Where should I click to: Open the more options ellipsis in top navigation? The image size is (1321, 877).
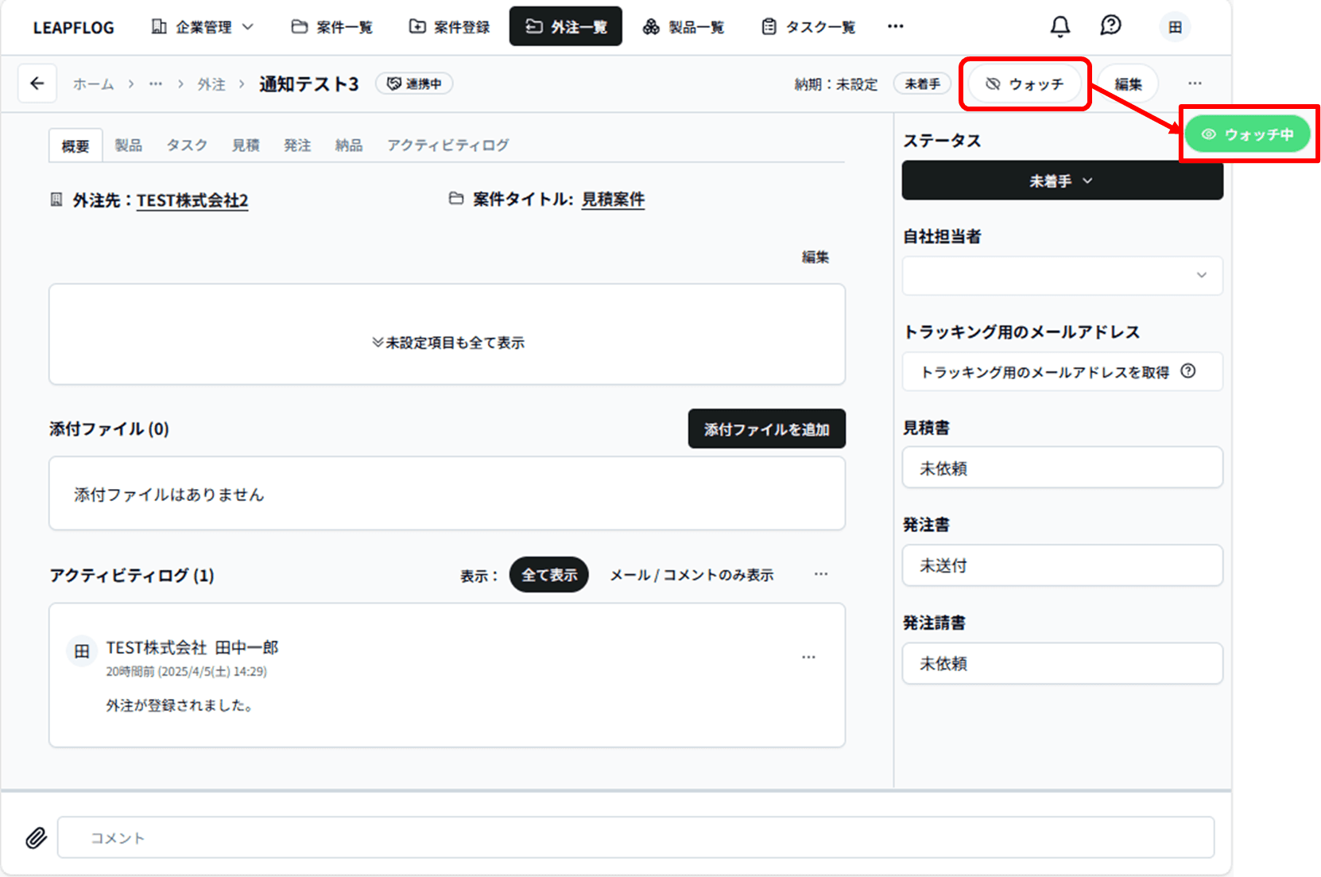[x=896, y=26]
